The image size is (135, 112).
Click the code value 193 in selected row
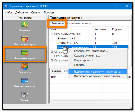click(x=114, y=47)
